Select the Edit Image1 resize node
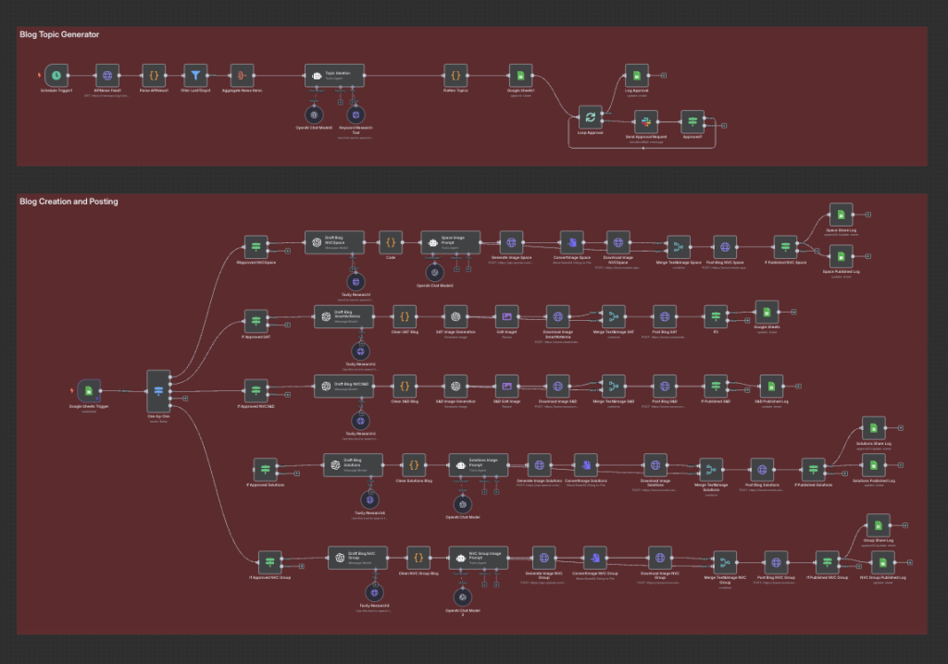948x664 pixels. [506, 316]
